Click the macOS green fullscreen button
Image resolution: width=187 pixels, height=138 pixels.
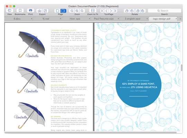(14, 6)
